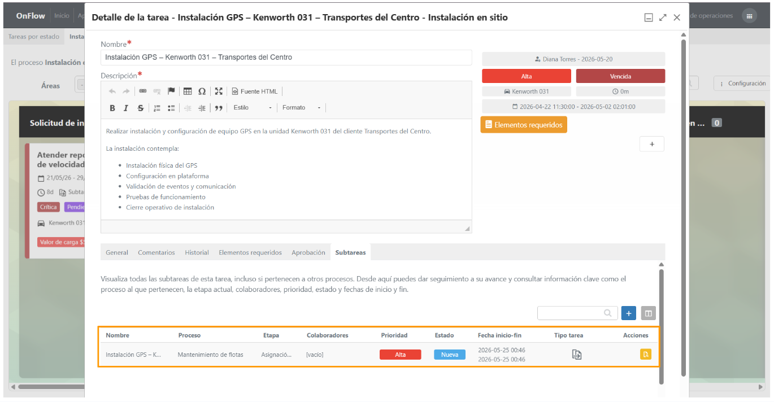
Task: Switch to the General tab
Action: point(117,252)
